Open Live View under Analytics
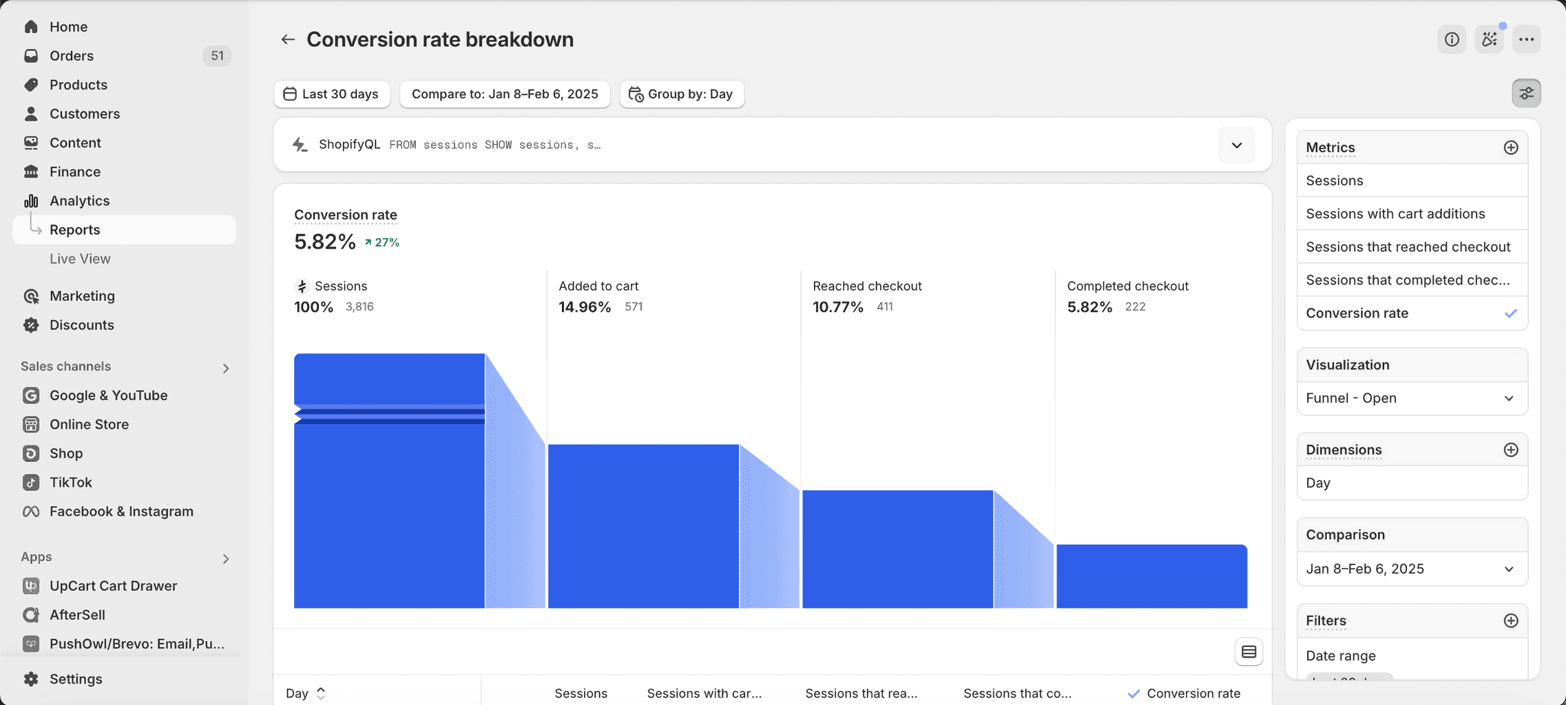Image resolution: width=1566 pixels, height=705 pixels. pyautogui.click(x=80, y=258)
